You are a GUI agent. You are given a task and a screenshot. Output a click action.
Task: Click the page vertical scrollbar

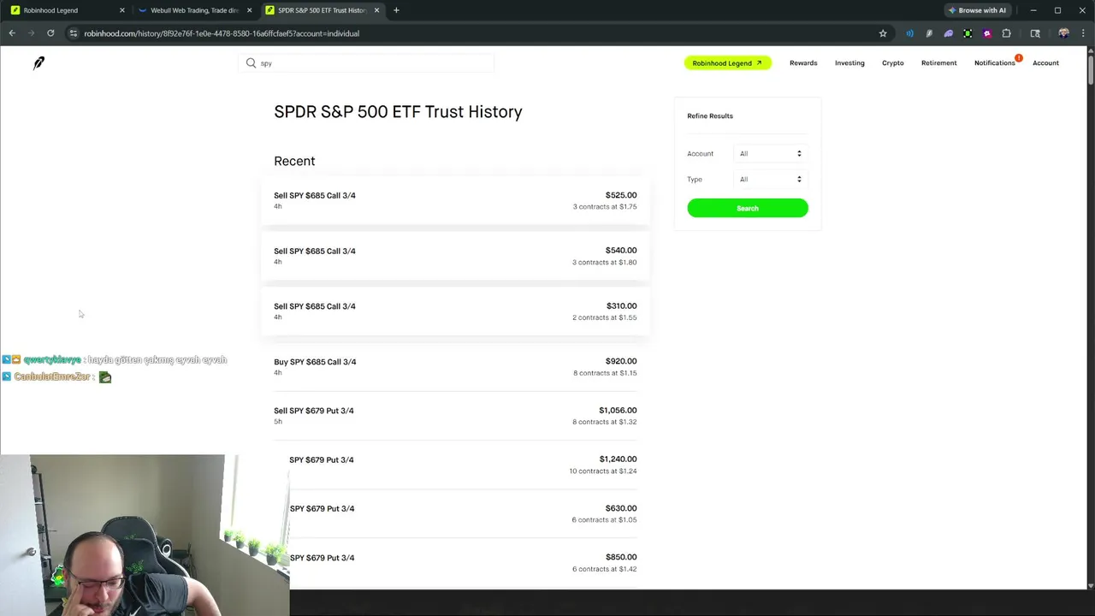point(1090,68)
